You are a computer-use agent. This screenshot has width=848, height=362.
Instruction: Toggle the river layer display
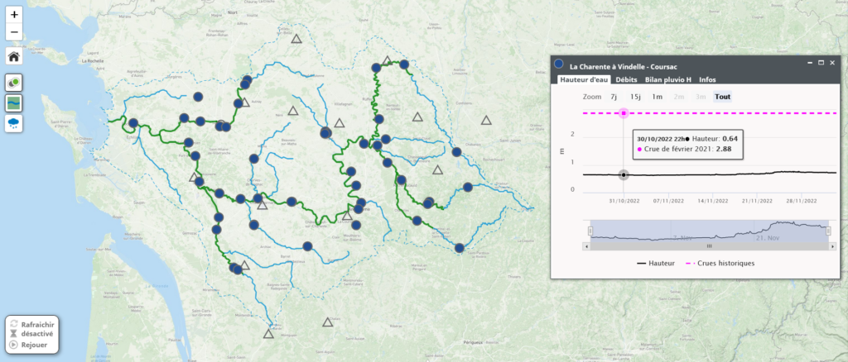coord(14,102)
